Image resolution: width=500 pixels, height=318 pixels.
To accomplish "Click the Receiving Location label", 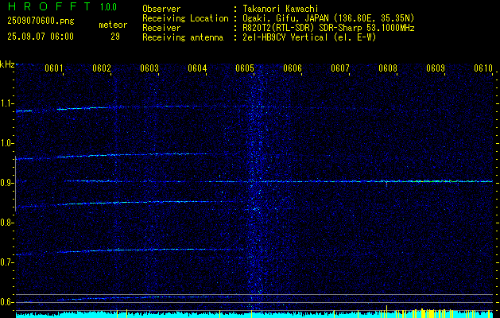I will click(185, 18).
